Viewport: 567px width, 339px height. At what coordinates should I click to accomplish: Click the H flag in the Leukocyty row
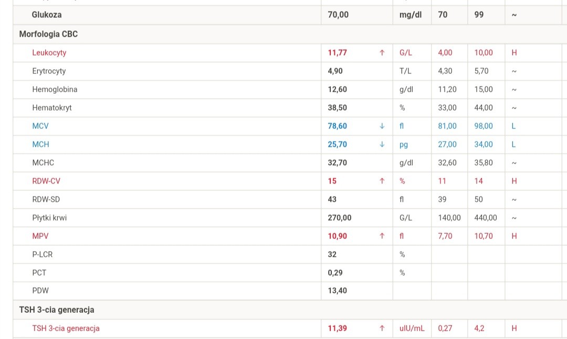pyautogui.click(x=514, y=52)
